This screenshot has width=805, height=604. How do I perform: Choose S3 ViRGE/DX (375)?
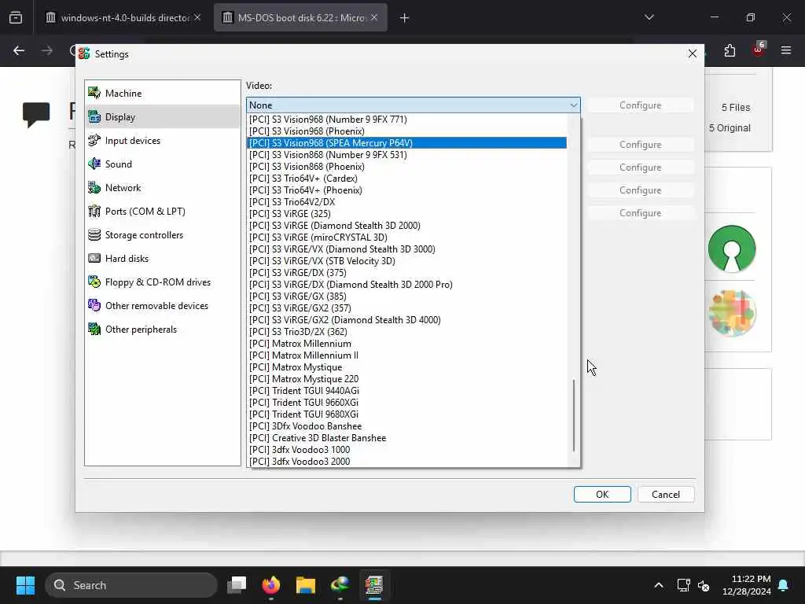click(406, 273)
